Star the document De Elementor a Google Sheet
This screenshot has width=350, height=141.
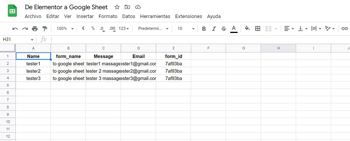tap(117, 7)
